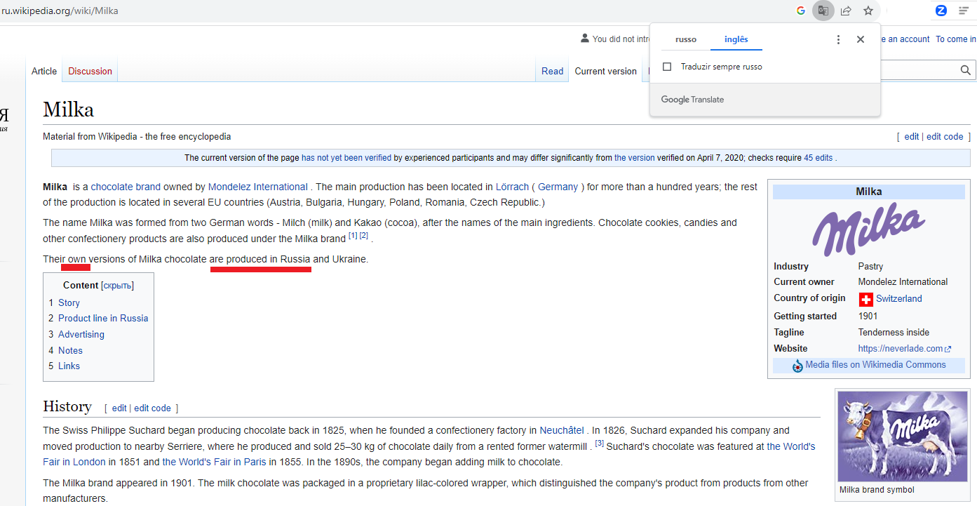This screenshot has height=506, width=977.
Task: Click the 'Milka brand symbol' caption
Action: pos(877,490)
